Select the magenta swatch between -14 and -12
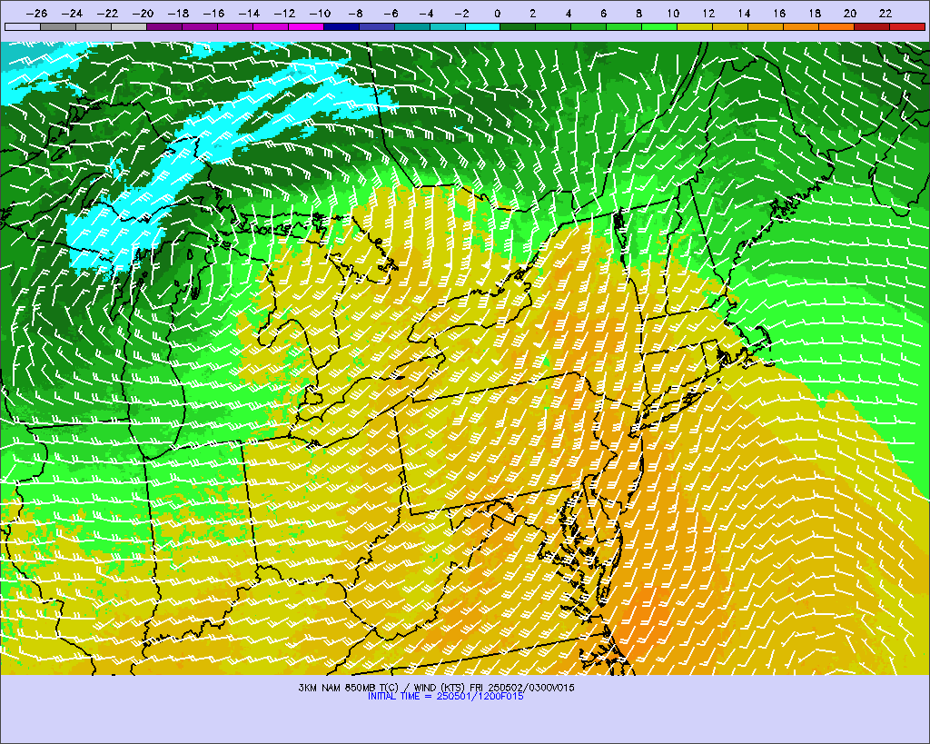This screenshot has width=930, height=744. [x=271, y=26]
